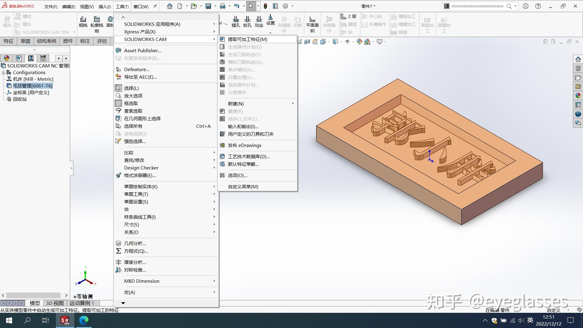Switch to the 草图 sketch tab
This screenshot has height=328, width=583.
25,41
